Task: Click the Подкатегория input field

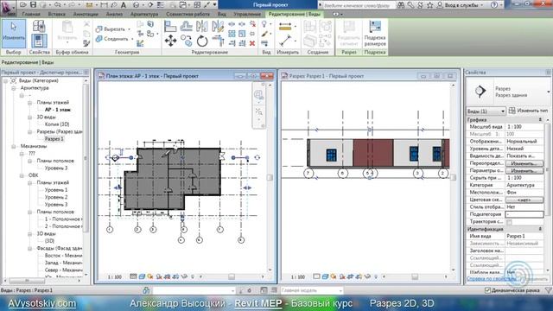Action: (x=524, y=214)
